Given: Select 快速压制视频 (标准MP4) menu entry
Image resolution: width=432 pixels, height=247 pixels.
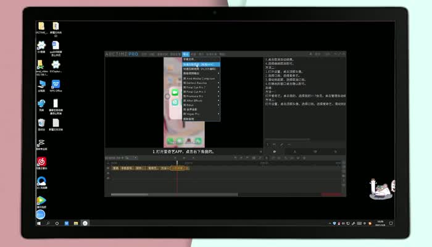Looking at the screenshot, I should 201,64.
